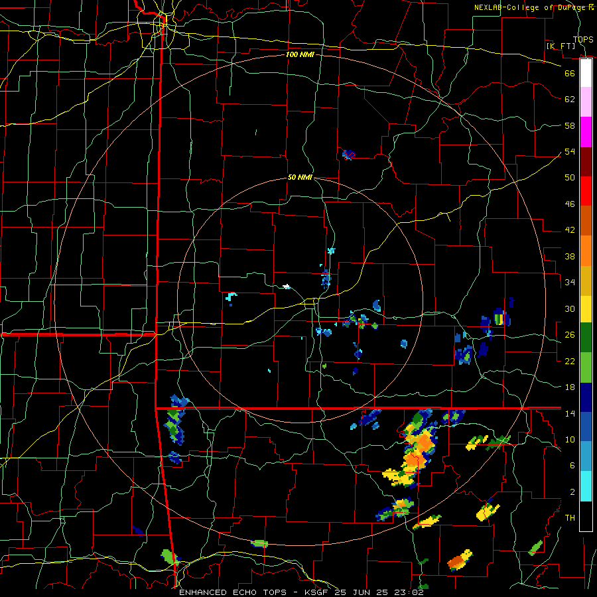597x597 pixels.
Task: Select the 54 value on the legend
Action: (570, 151)
